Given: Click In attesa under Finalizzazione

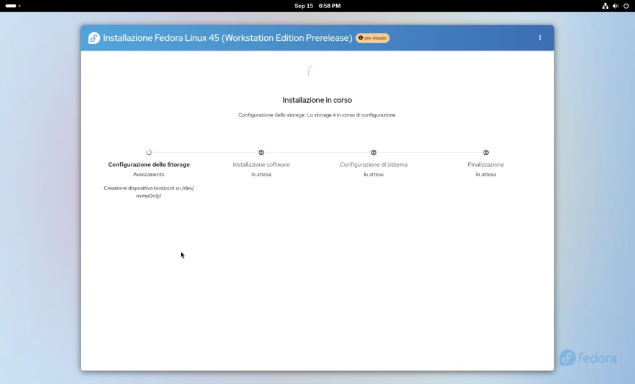Looking at the screenshot, I should tap(486, 175).
